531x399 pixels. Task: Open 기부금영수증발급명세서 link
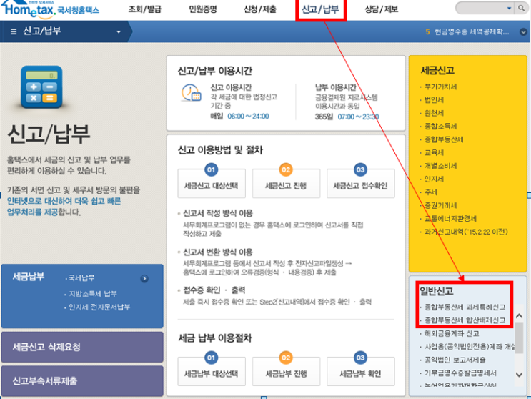[460, 373]
